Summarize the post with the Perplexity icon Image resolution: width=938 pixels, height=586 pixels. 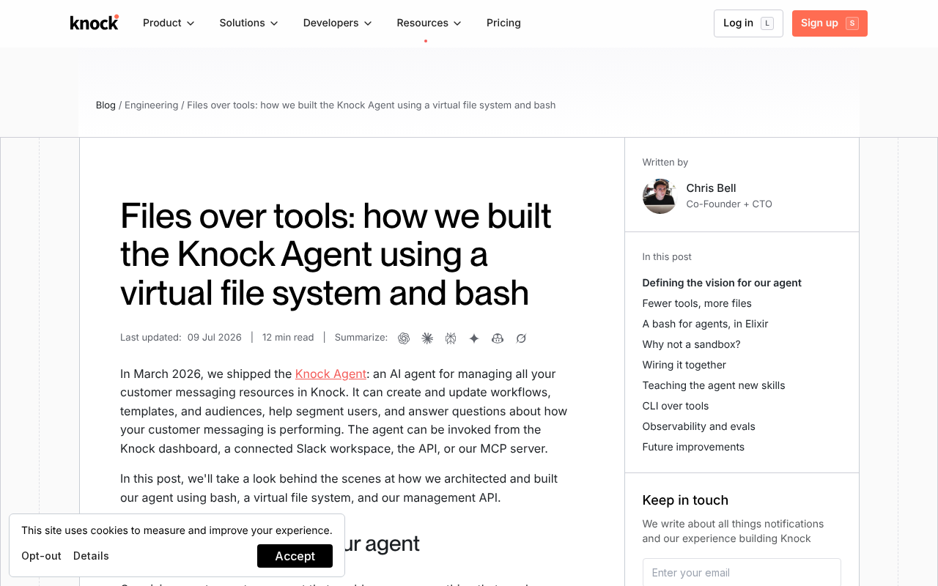(x=451, y=338)
